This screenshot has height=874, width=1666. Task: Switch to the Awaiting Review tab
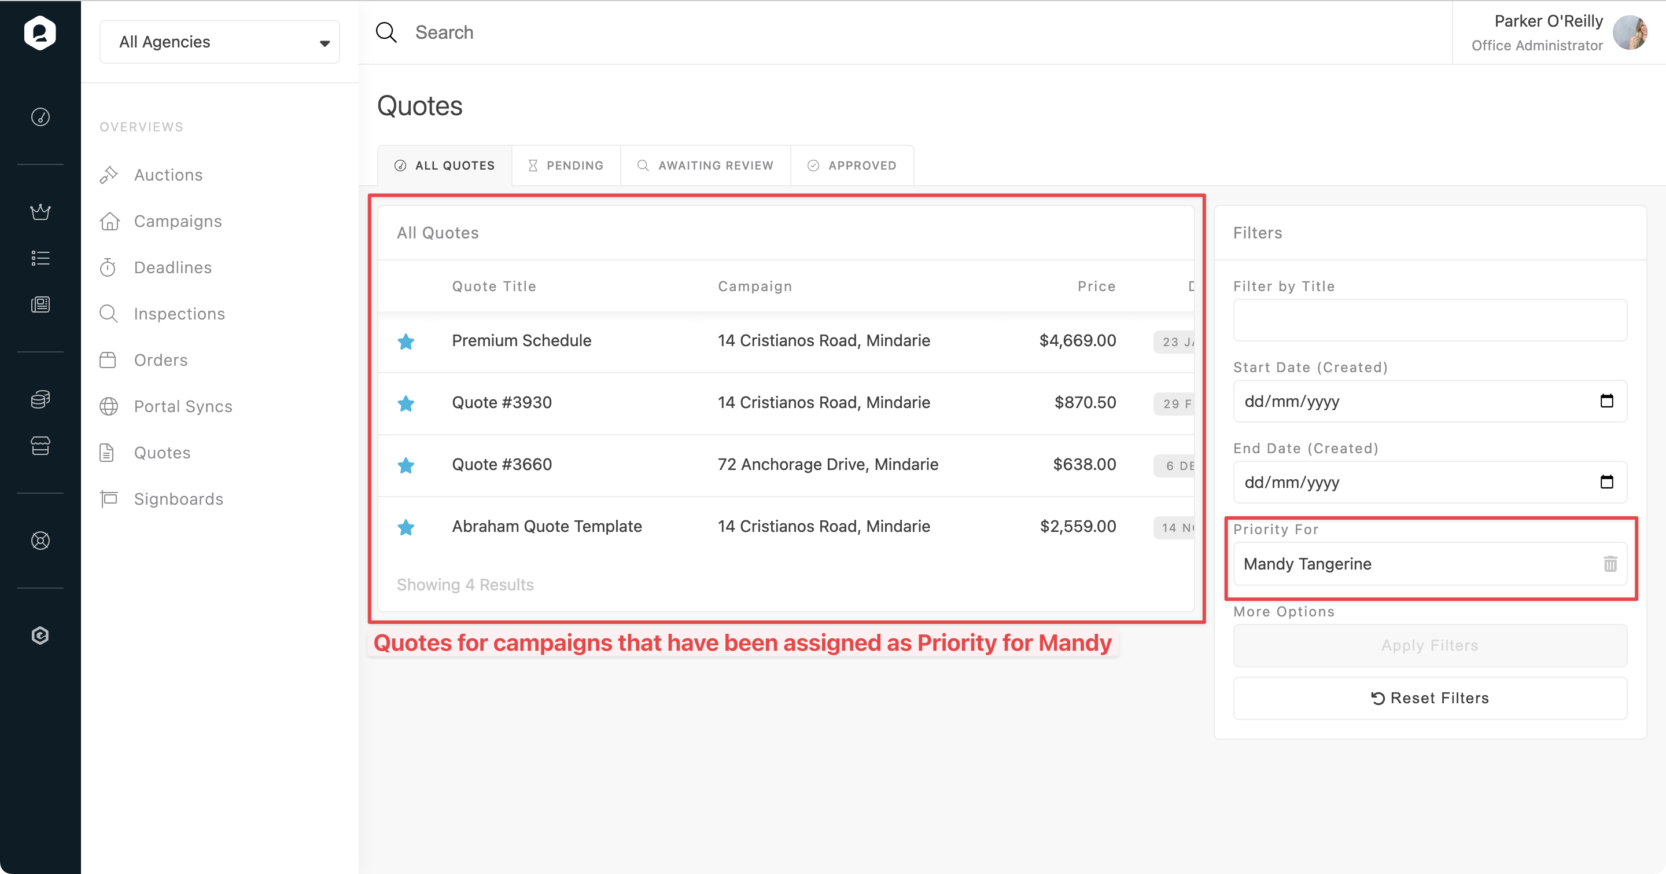coord(705,166)
